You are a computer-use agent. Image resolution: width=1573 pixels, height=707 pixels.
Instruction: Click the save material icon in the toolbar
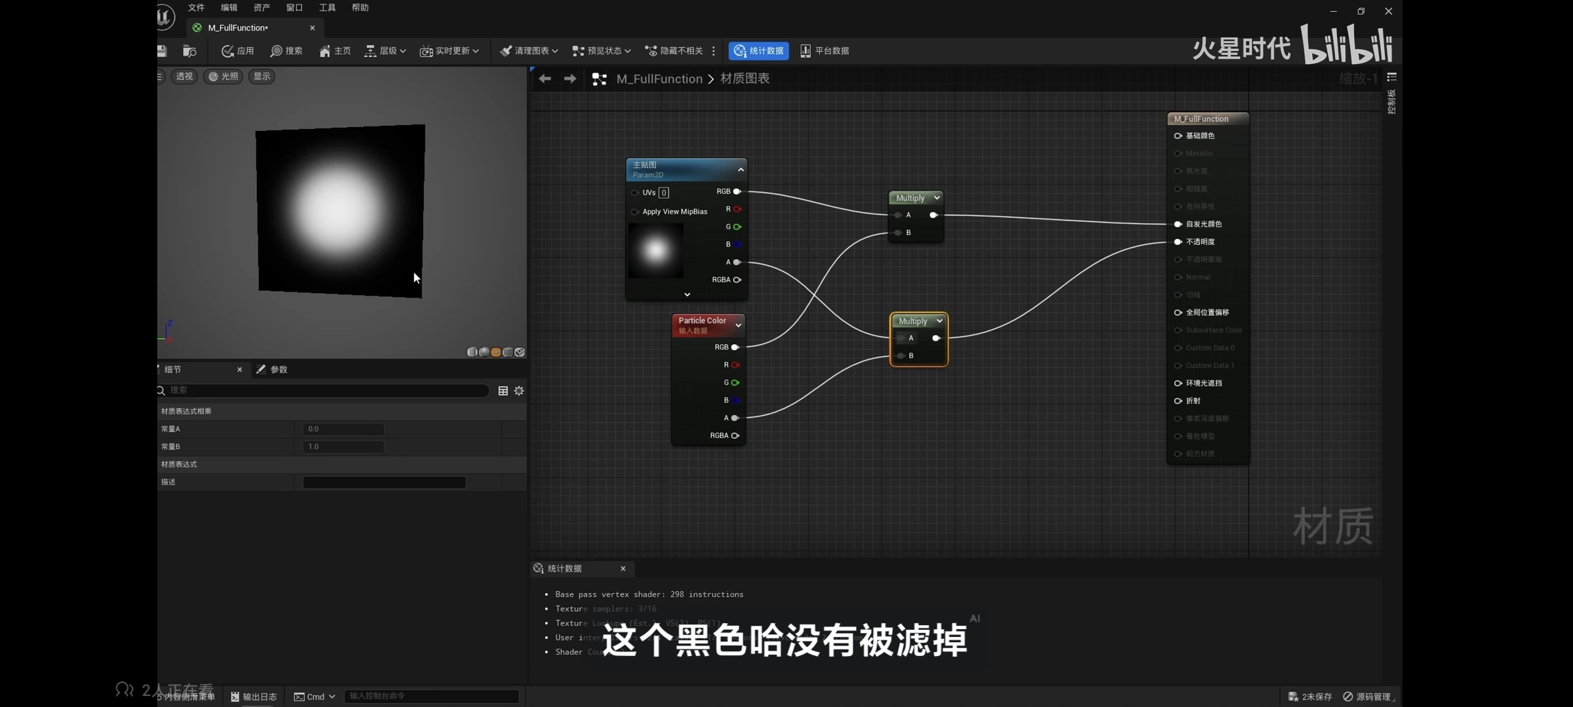click(x=162, y=51)
